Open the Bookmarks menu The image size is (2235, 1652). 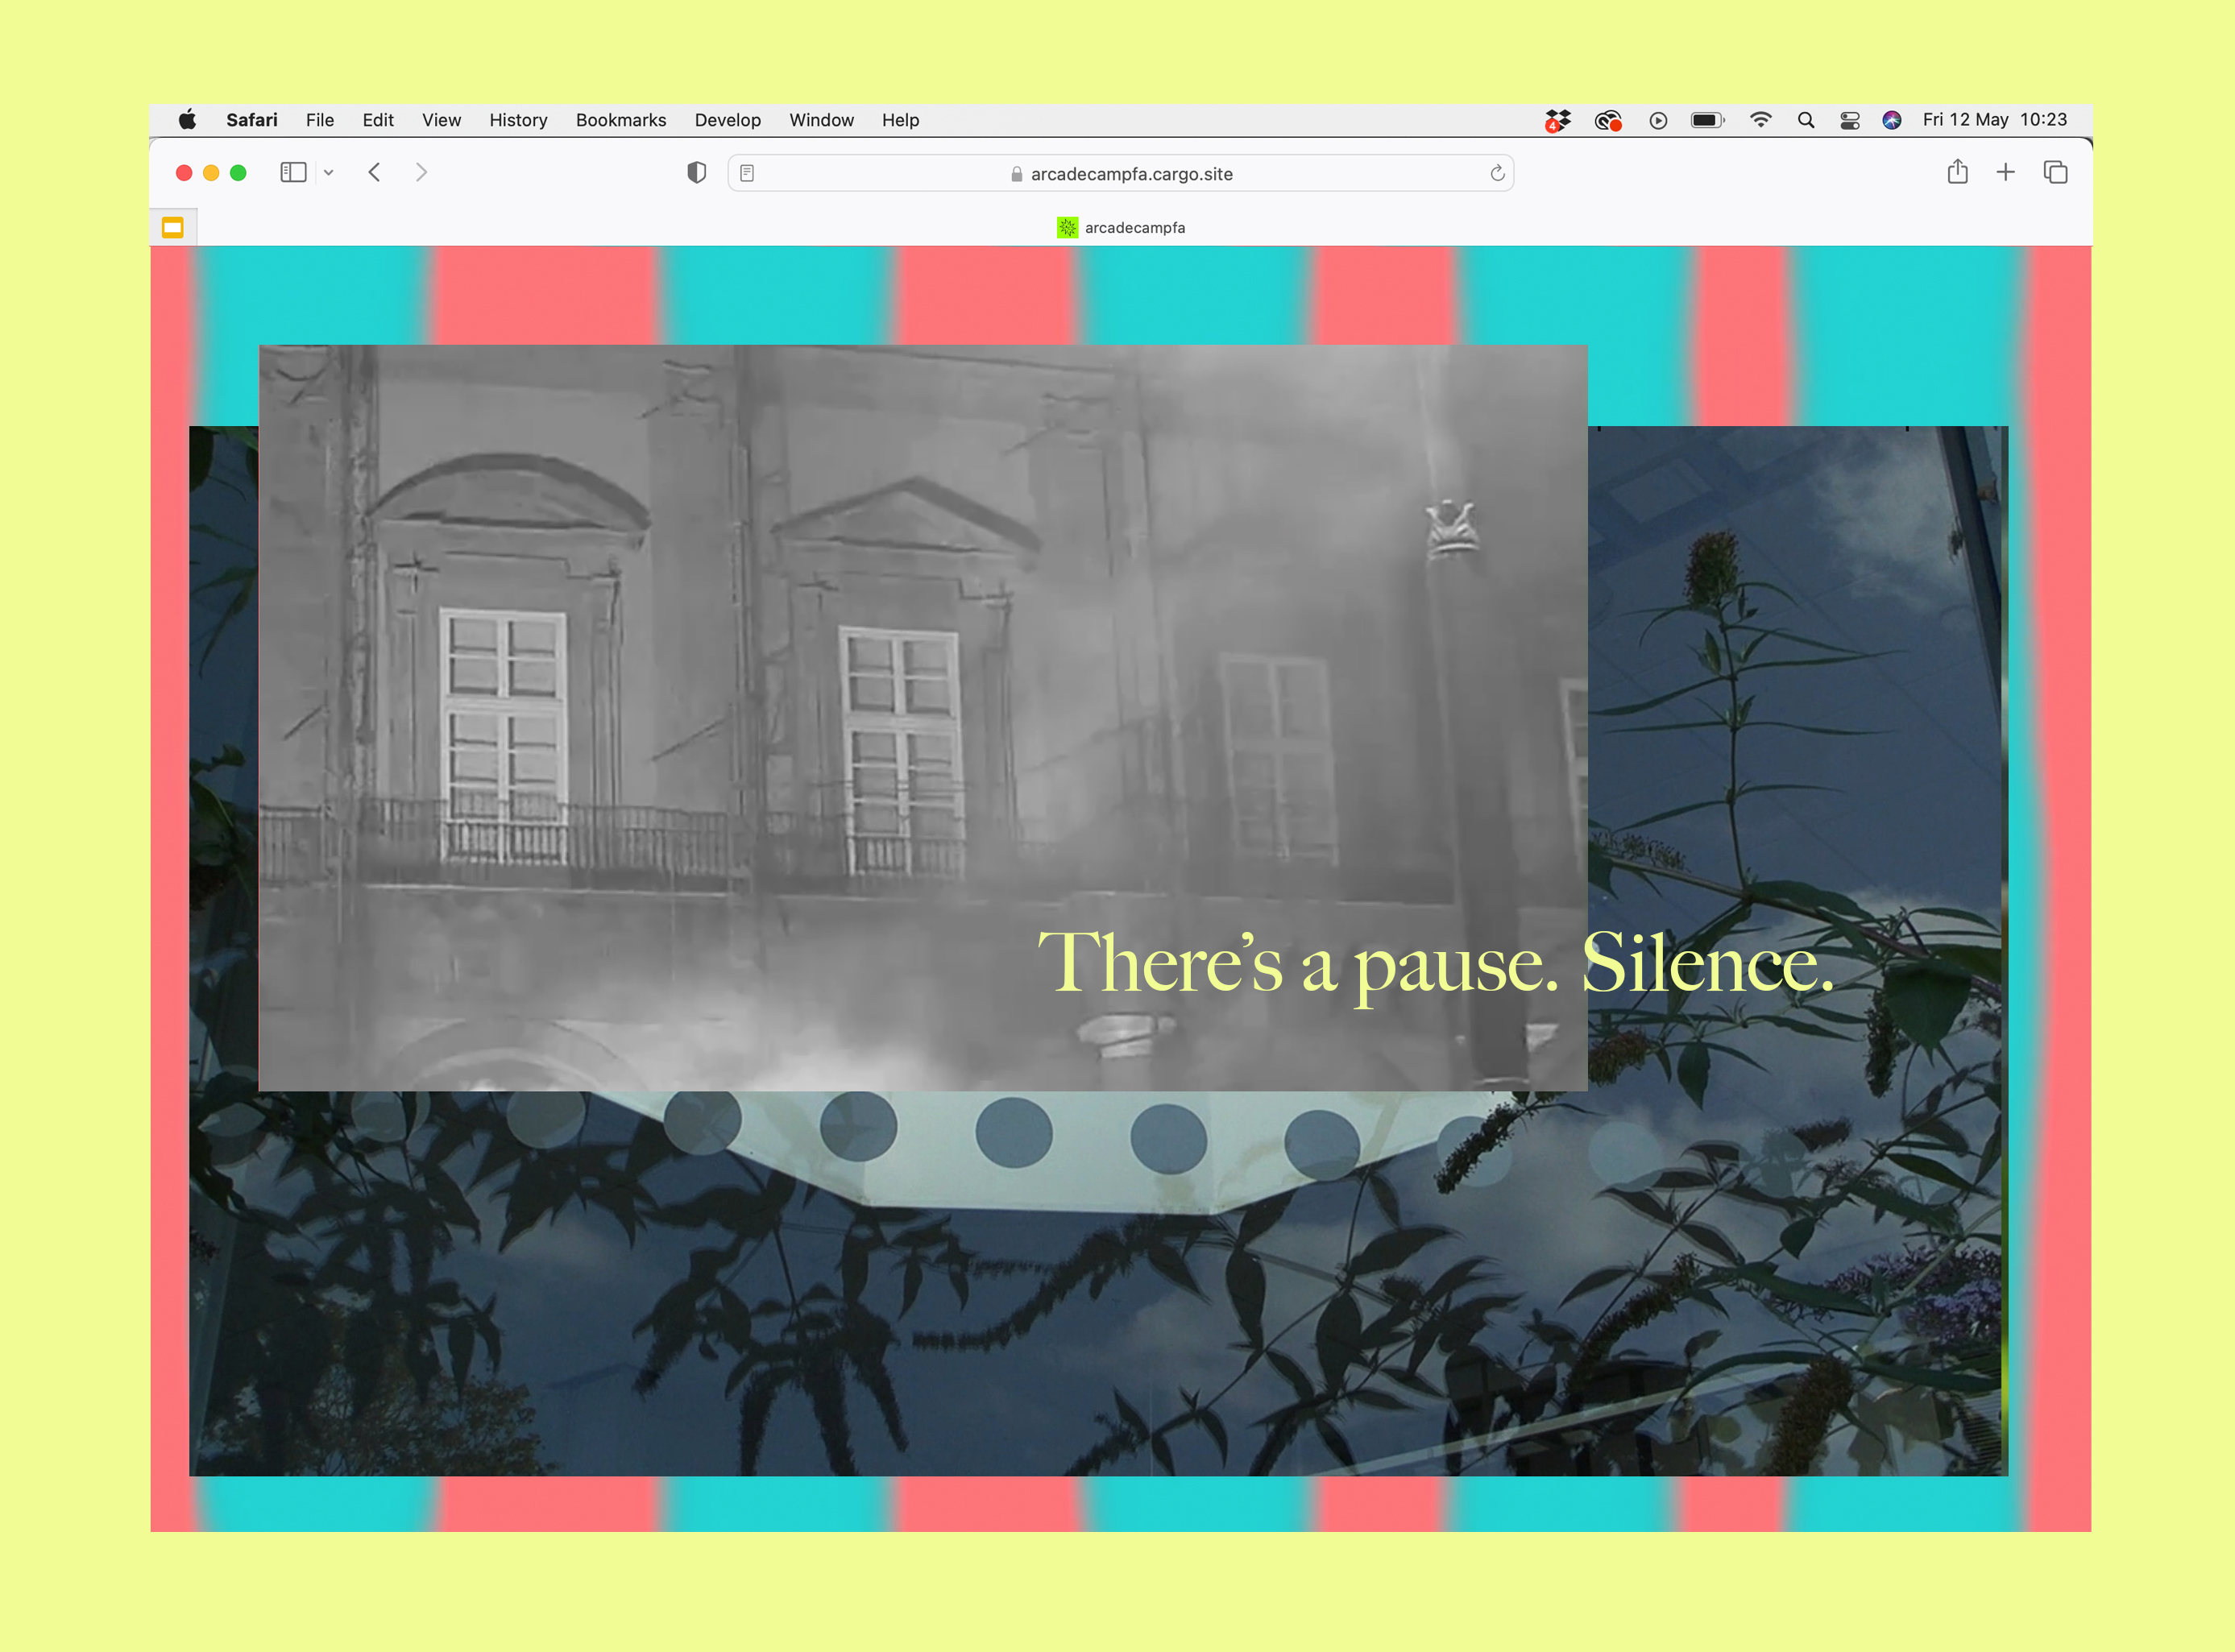[x=620, y=120]
